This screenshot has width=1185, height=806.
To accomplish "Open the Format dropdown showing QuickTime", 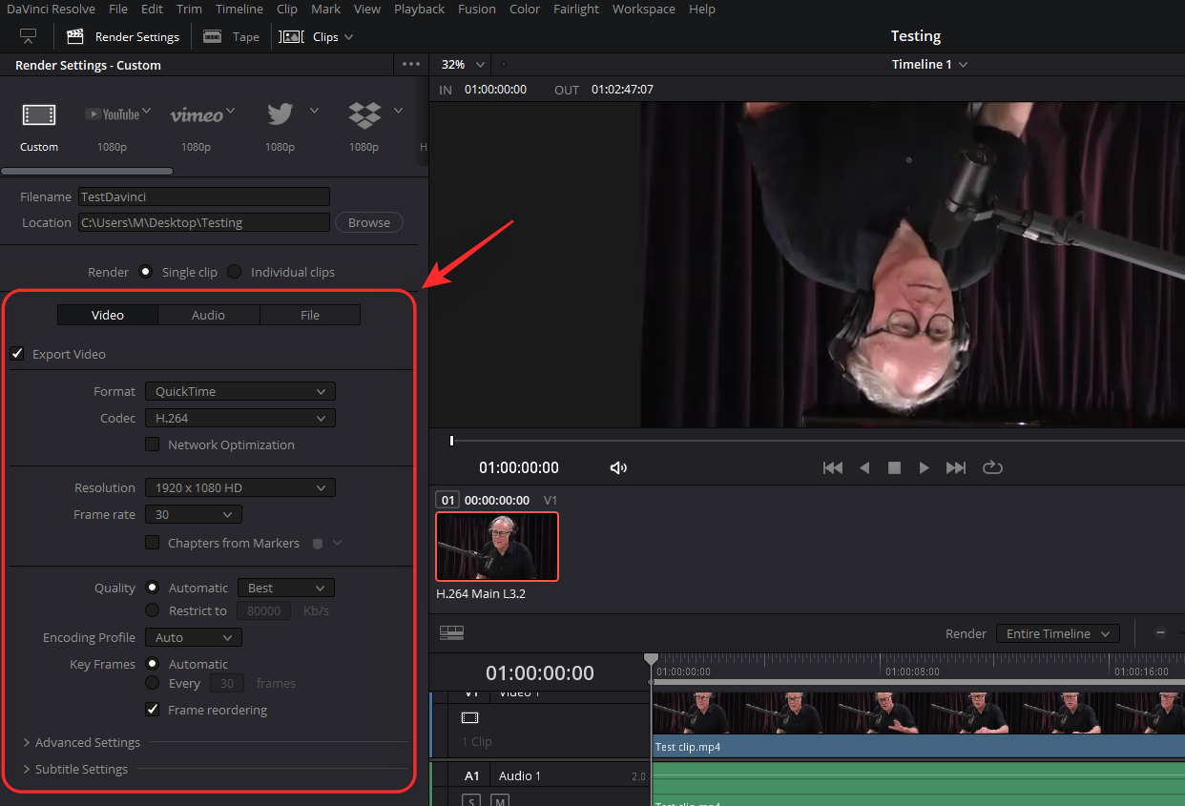I will (240, 391).
